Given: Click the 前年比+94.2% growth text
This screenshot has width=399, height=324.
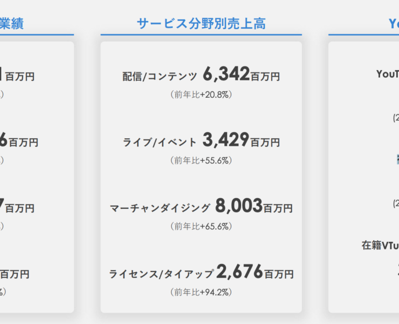Looking at the screenshot, I should point(201,292).
